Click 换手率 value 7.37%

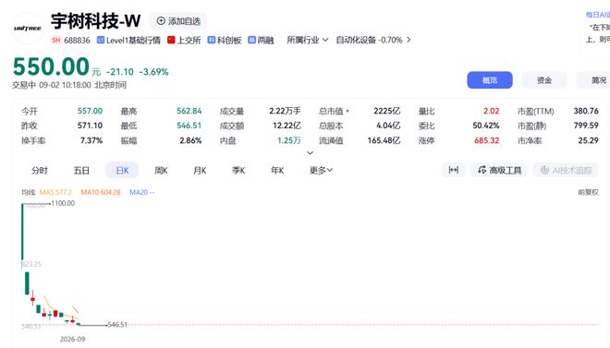pos(91,140)
